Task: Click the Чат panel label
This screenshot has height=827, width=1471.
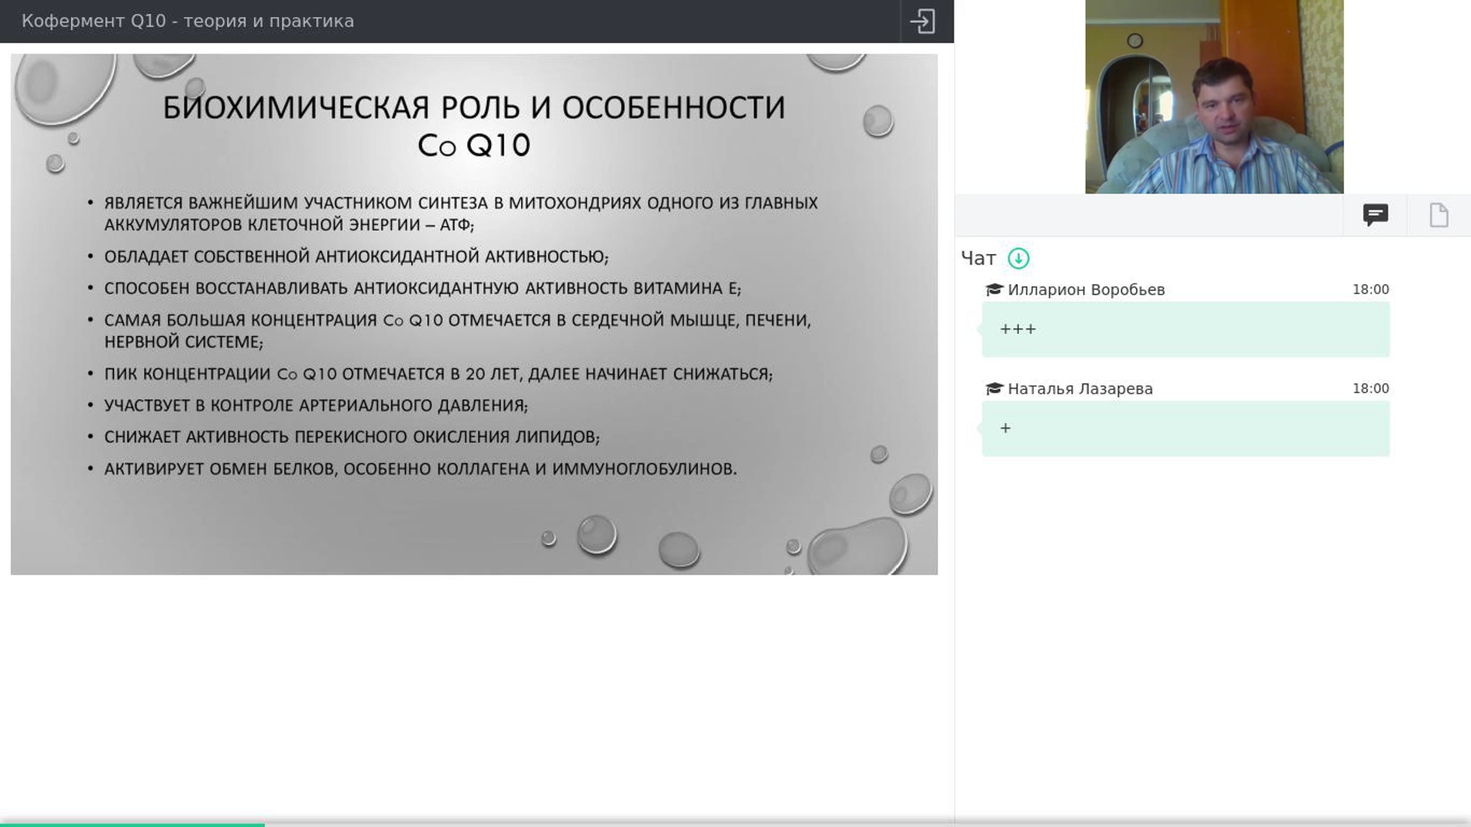Action: [978, 258]
